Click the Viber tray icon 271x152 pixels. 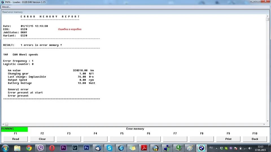pos(231,148)
